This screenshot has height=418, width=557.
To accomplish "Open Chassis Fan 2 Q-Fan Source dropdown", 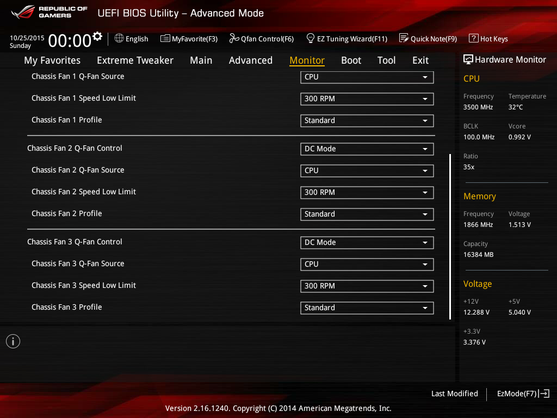I will (367, 170).
